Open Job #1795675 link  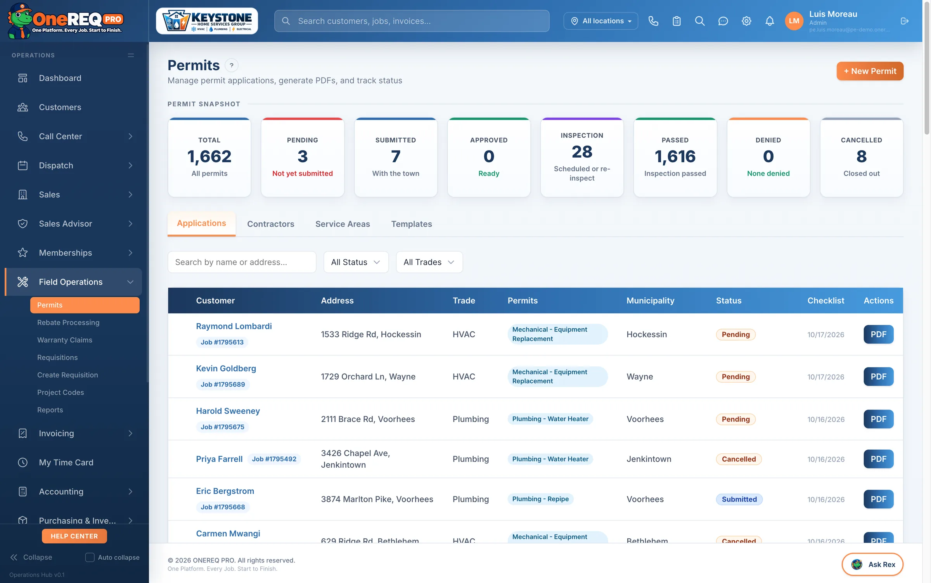pyautogui.click(x=222, y=427)
